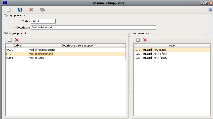Click the binoculars search icon
Image resolution: width=213 pixels, height=119 pixels.
click(x=42, y=10)
